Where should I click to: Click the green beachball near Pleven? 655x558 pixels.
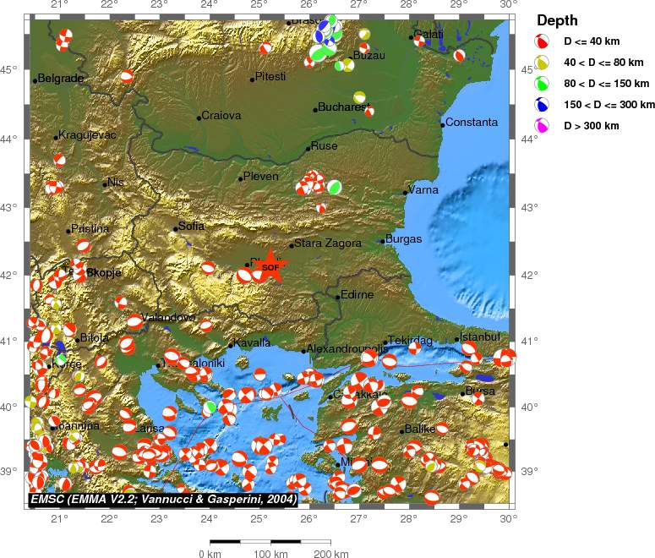334,187
